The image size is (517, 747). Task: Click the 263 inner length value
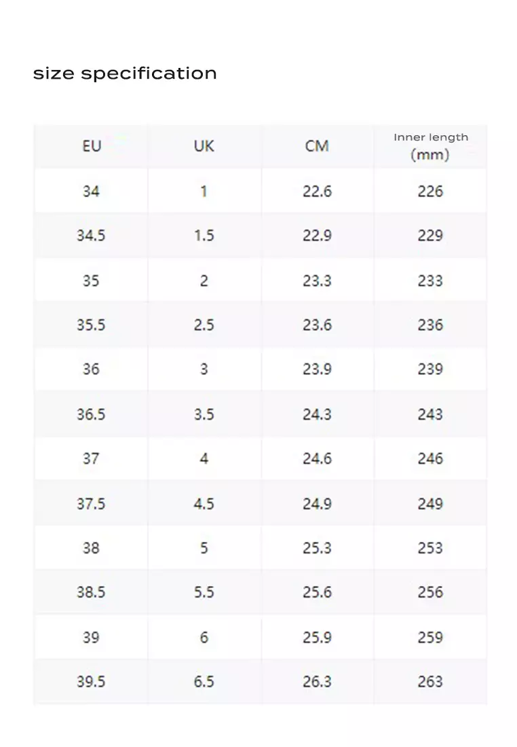coord(430,681)
